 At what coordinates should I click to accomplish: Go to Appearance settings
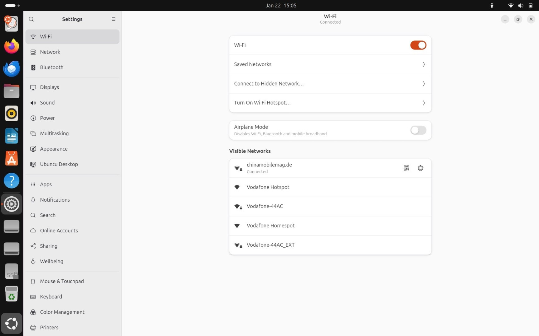click(x=54, y=149)
